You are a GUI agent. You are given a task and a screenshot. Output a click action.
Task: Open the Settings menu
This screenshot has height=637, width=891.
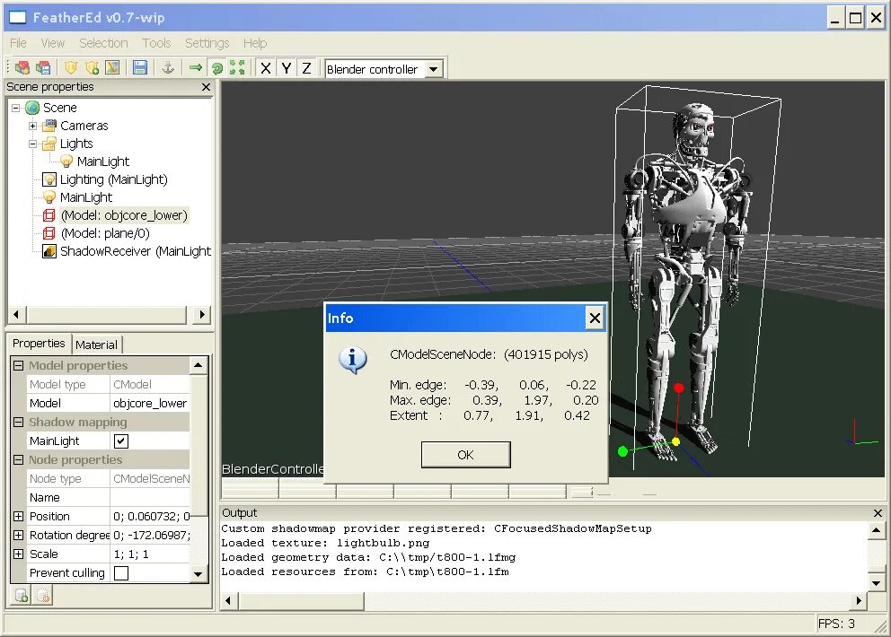(x=207, y=43)
